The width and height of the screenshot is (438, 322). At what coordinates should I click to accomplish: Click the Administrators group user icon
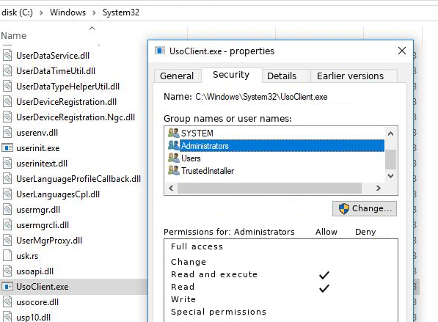pyautogui.click(x=174, y=145)
